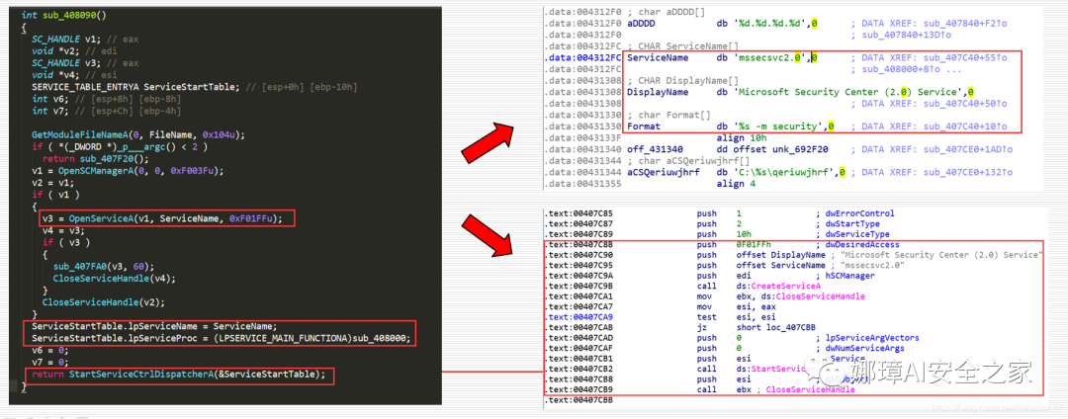The image size is (1068, 419).
Task: Click the .text:00407CBB address line
Action: pos(578,400)
